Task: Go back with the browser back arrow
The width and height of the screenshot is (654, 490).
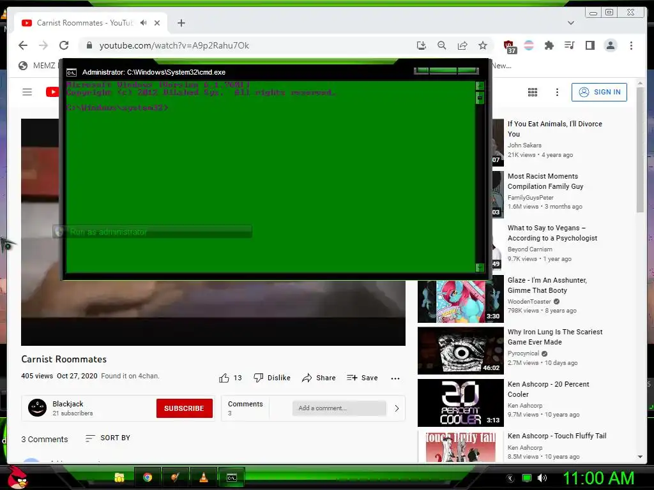Action: pos(23,45)
